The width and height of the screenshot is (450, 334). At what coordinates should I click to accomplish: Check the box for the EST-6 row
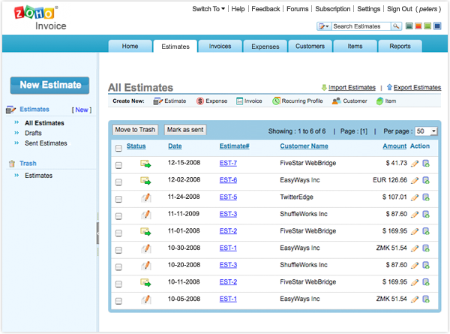(x=118, y=182)
